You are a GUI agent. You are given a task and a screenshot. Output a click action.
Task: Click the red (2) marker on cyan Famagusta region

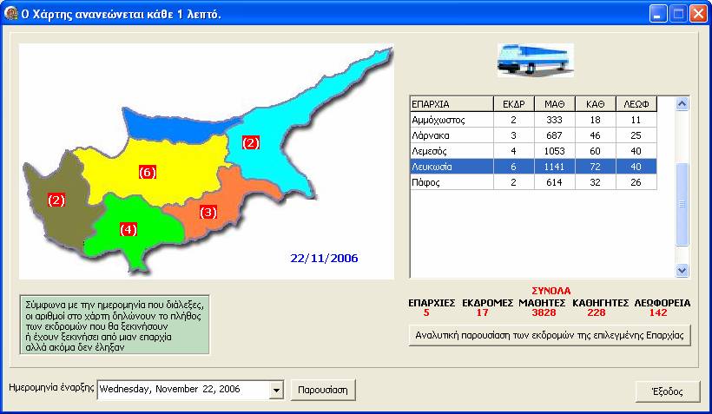point(251,142)
